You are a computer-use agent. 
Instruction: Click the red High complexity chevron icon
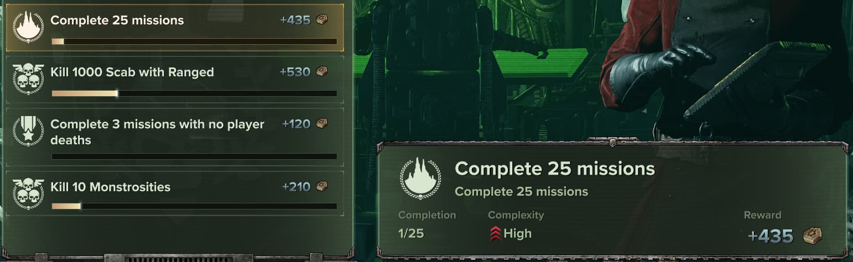point(495,234)
